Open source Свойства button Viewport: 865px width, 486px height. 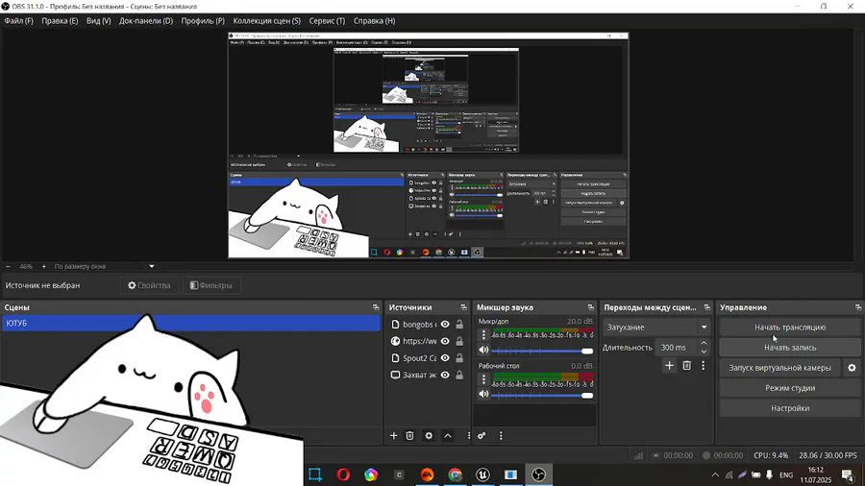point(150,285)
